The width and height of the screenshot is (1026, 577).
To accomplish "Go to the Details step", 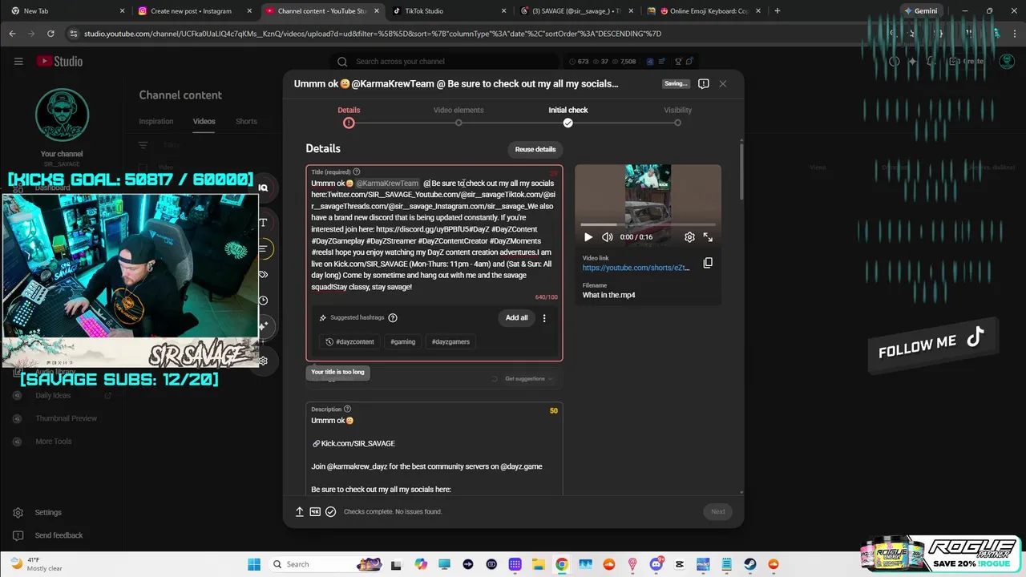I will click(349, 116).
